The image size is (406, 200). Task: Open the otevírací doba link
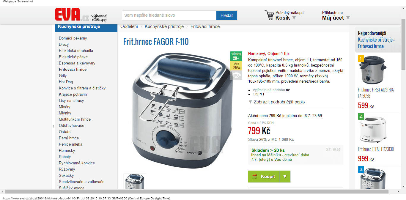tap(296, 155)
